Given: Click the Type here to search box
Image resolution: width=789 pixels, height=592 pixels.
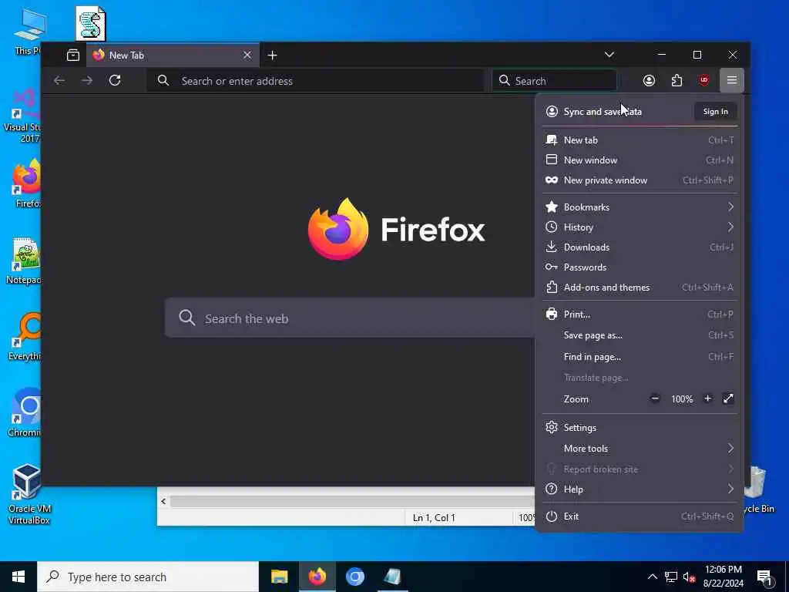Looking at the screenshot, I should (148, 577).
